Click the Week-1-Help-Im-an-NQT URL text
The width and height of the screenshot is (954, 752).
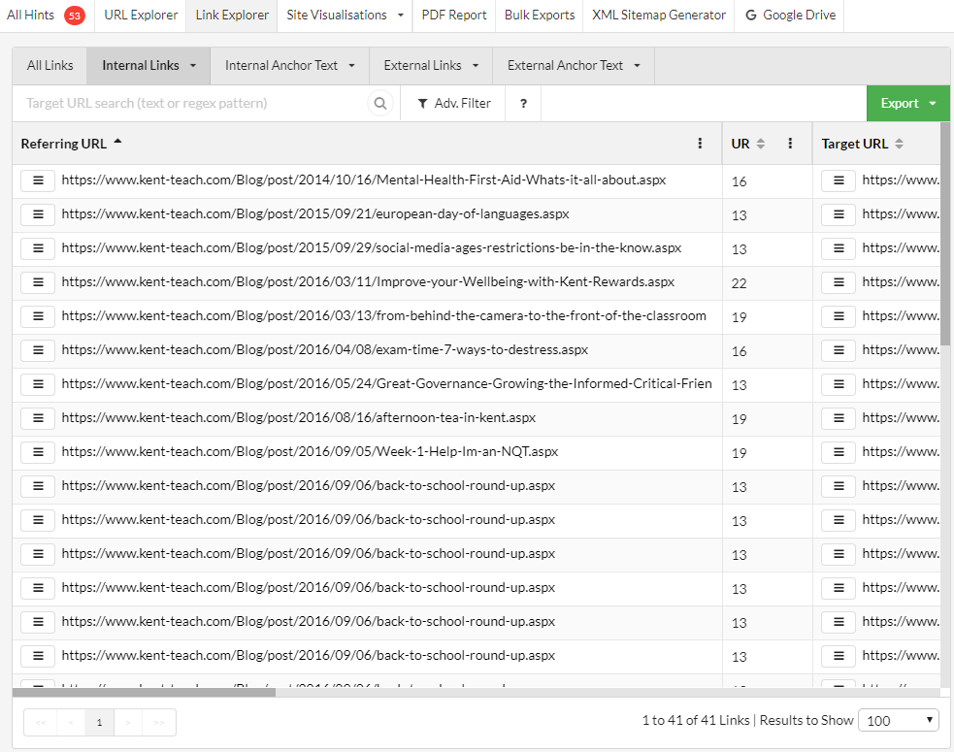pyautogui.click(x=310, y=452)
